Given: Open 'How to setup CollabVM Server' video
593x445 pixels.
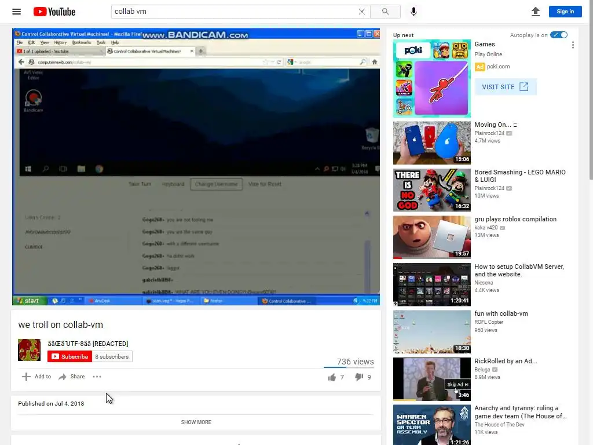Looking at the screenshot, I should (519, 271).
